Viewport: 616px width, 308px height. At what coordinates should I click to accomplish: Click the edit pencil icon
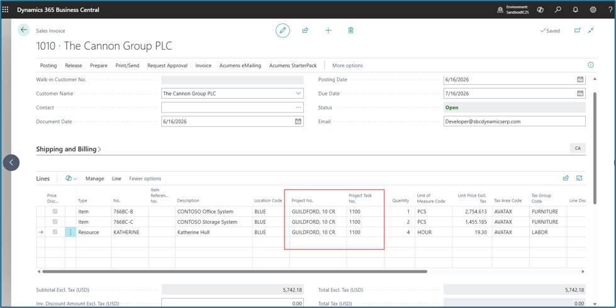(x=283, y=31)
